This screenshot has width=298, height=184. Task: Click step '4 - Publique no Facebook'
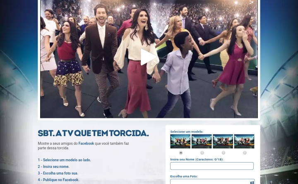[58, 180]
